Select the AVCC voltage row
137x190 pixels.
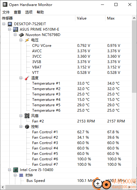(x=66, y=51)
